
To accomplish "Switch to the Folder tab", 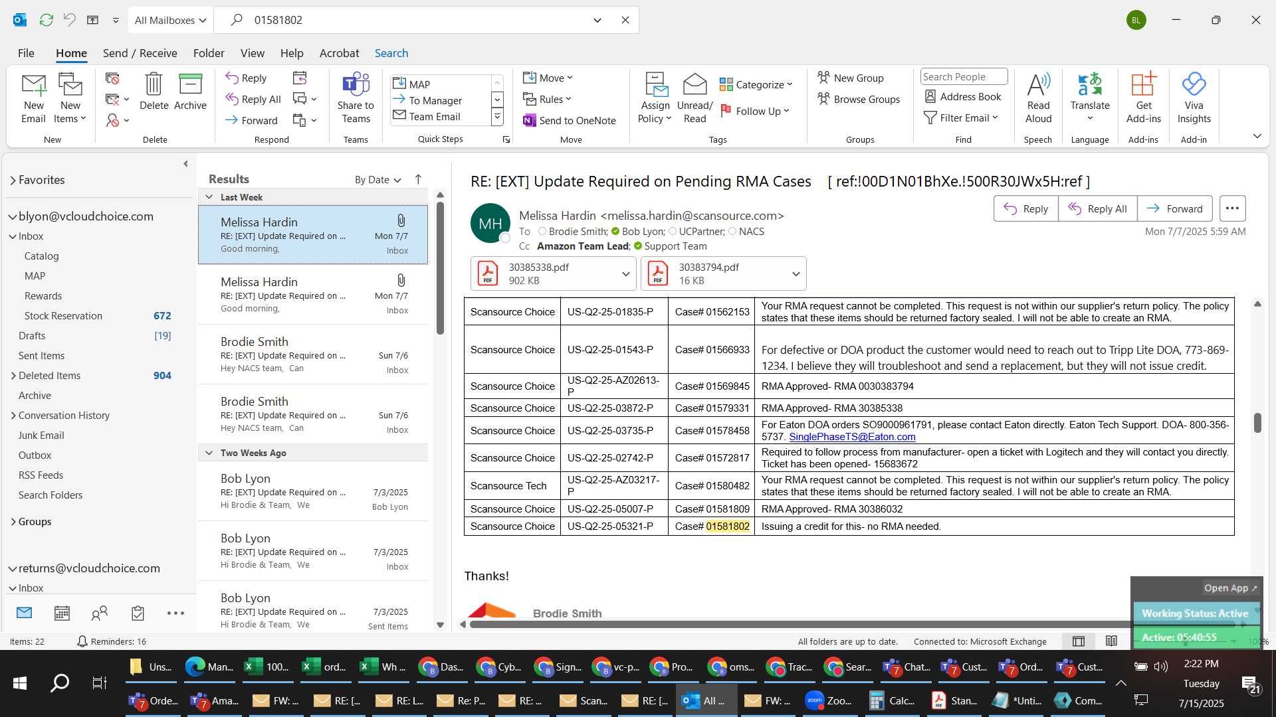I will coord(209,53).
